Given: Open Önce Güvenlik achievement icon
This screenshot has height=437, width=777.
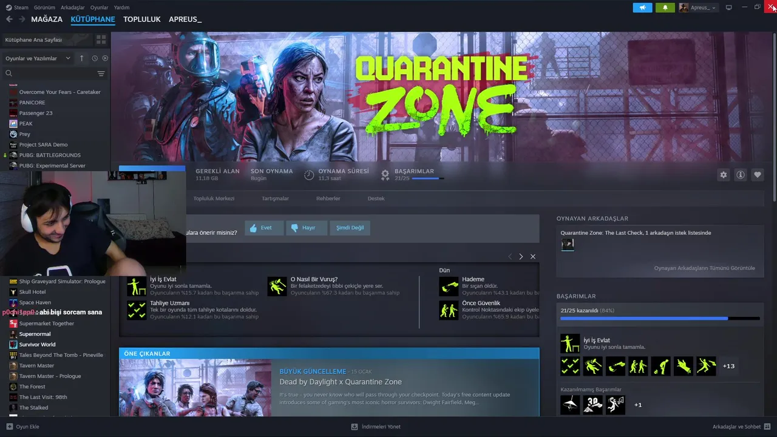Looking at the screenshot, I should click(449, 310).
